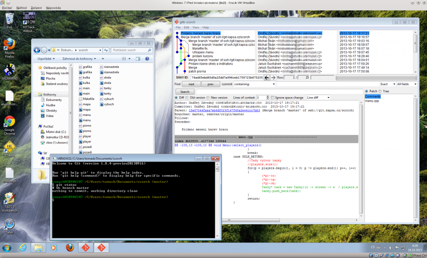Go forward in gitk commit history arrow

[273, 78]
